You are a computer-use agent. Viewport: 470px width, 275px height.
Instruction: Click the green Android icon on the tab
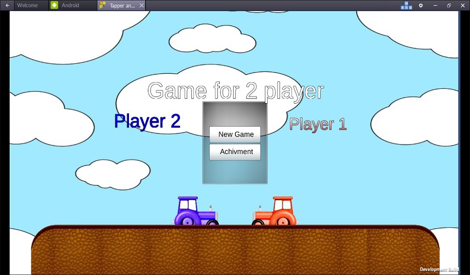point(55,5)
